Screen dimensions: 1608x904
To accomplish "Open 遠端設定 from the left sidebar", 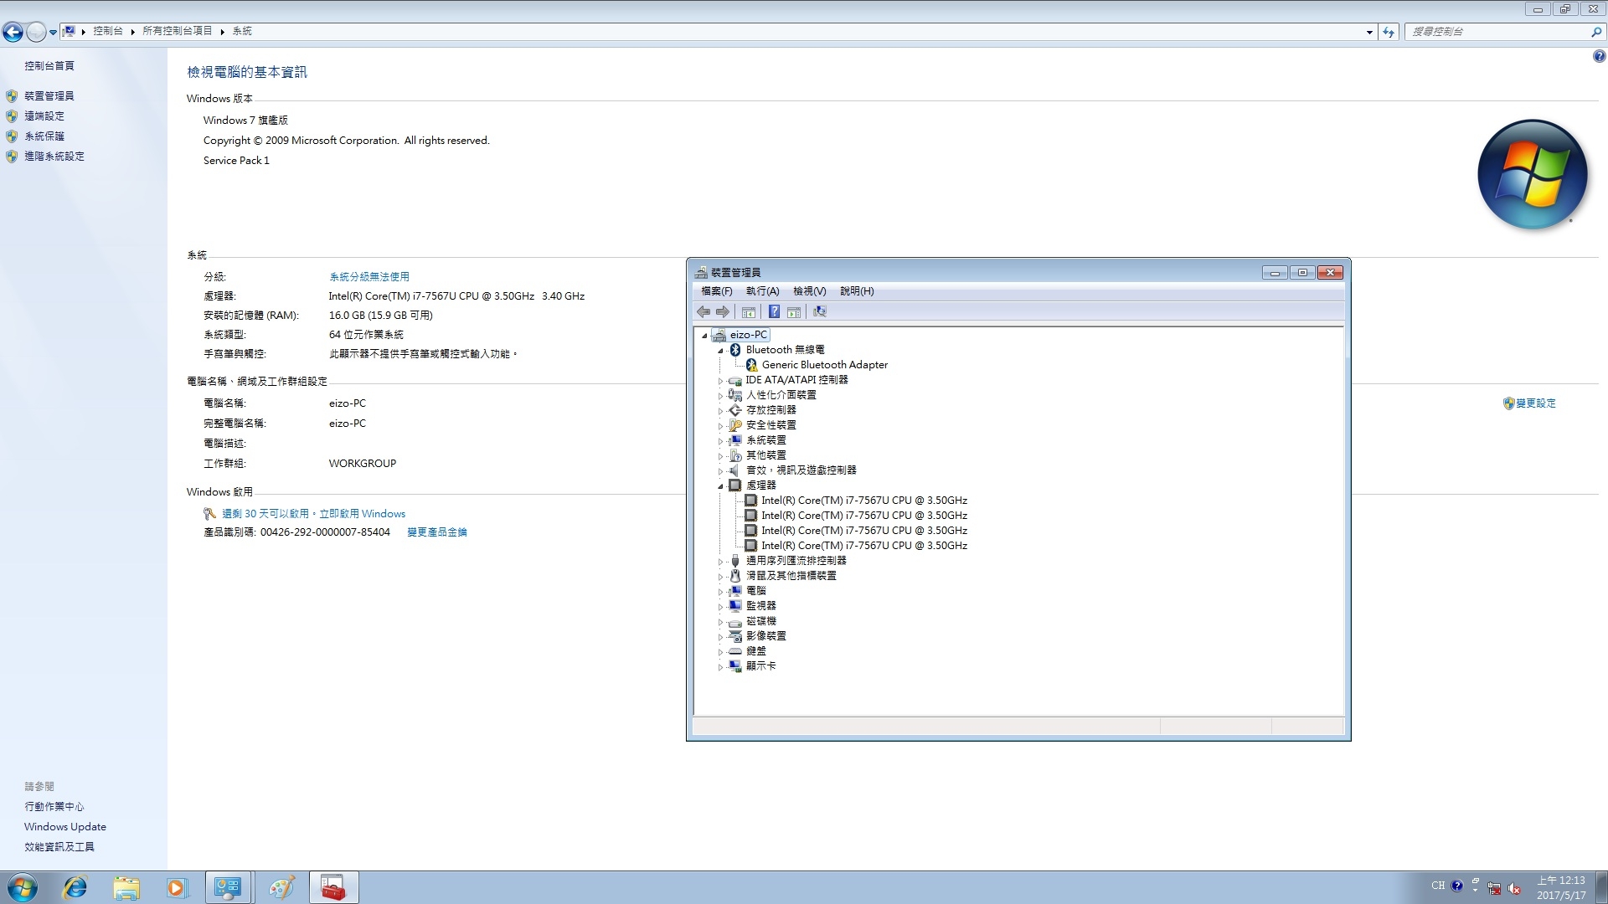I will (x=44, y=116).
